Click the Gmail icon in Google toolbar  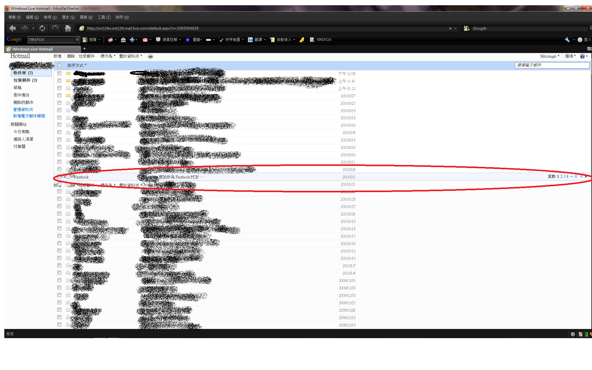[145, 40]
